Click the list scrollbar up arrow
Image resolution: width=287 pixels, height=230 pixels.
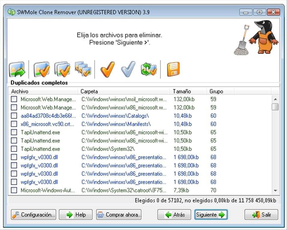[x=275, y=99]
